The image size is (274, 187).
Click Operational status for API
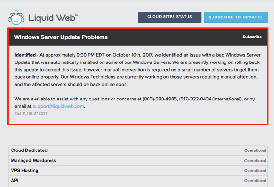click(x=255, y=181)
